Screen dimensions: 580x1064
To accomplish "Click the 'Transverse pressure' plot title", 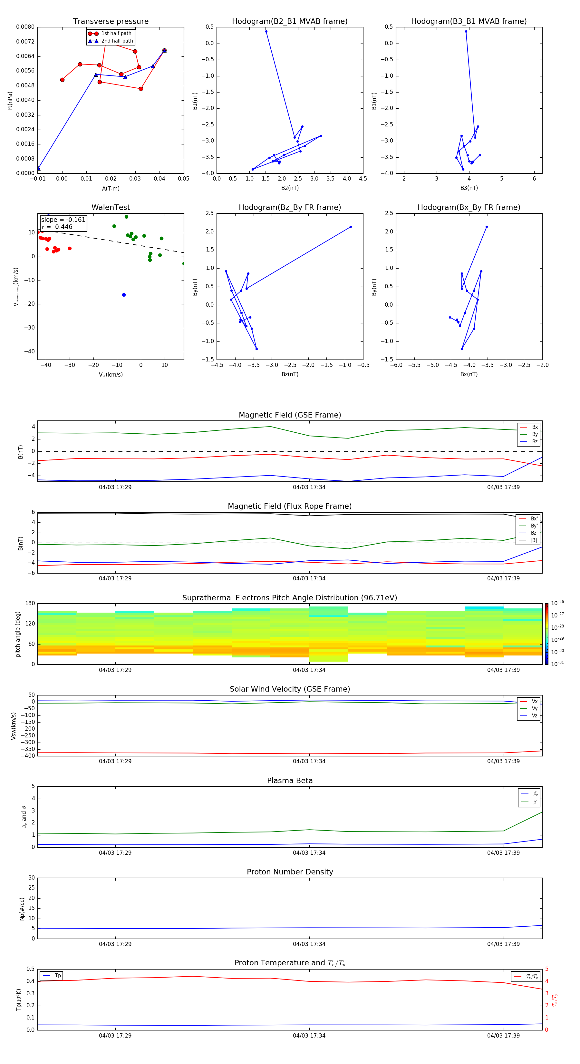I will tap(111, 22).
